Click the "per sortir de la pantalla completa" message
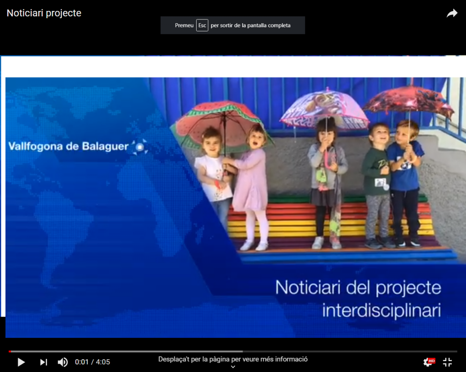 [x=250, y=25]
